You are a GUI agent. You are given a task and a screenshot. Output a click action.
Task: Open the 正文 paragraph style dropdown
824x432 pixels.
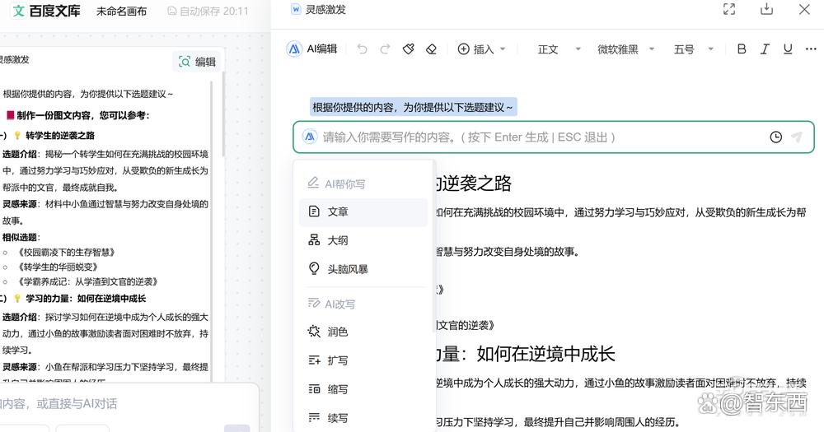pyautogui.click(x=559, y=49)
